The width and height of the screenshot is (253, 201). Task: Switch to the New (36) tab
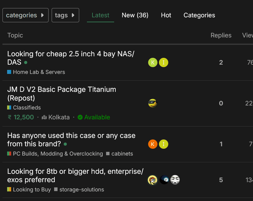pyautogui.click(x=135, y=15)
